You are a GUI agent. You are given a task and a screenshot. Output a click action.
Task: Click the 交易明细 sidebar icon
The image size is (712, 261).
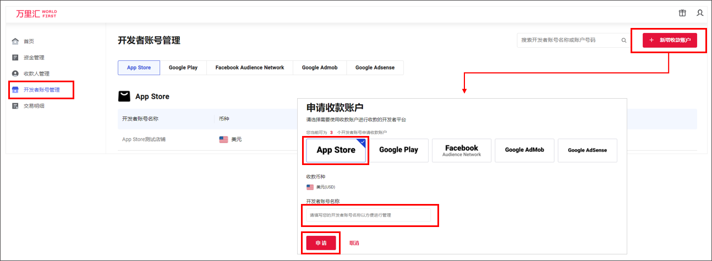[x=15, y=106]
